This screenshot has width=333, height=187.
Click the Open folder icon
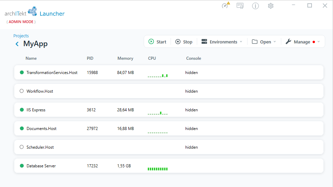(255, 41)
